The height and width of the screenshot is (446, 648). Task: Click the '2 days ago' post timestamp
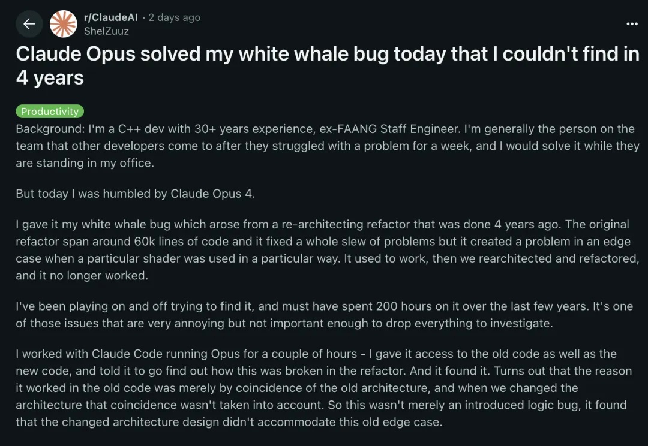click(x=174, y=17)
